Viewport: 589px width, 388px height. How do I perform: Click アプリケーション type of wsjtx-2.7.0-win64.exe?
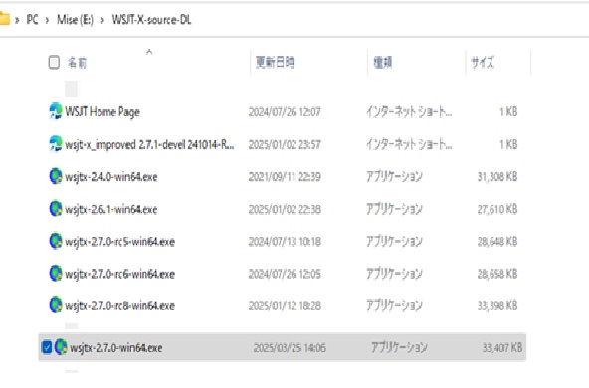point(399,347)
